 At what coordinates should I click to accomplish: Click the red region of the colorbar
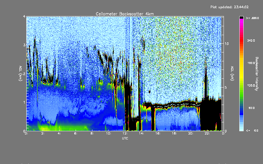point(241,41)
